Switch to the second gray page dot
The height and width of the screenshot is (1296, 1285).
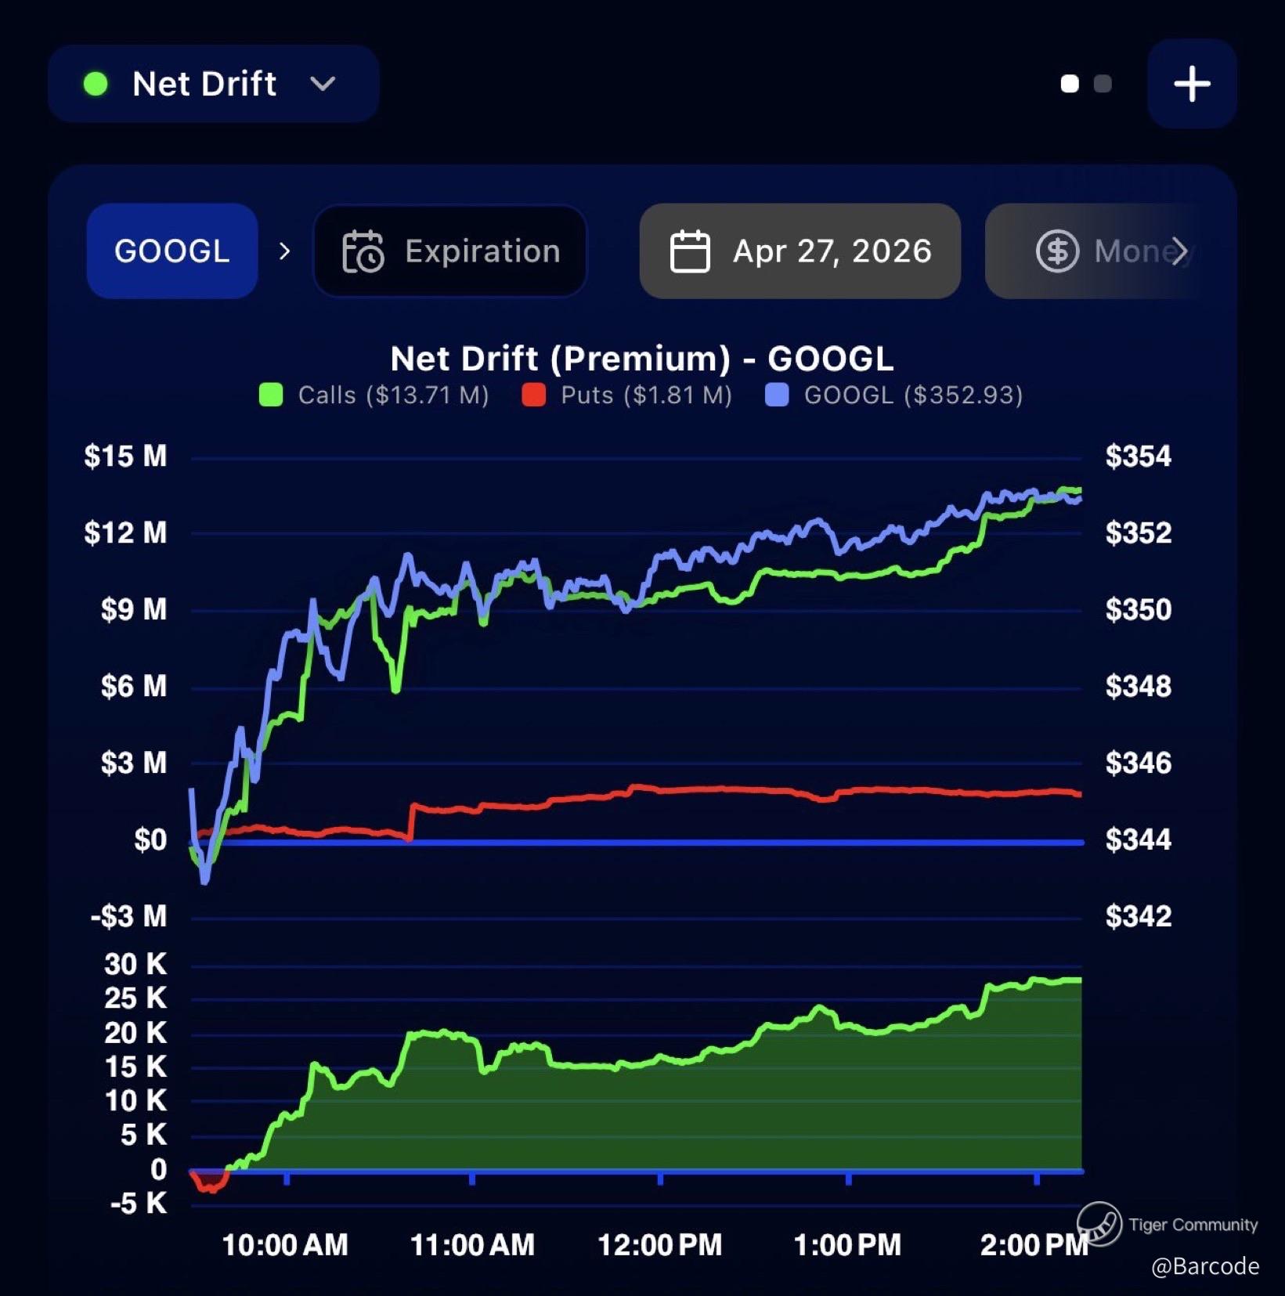(1103, 84)
